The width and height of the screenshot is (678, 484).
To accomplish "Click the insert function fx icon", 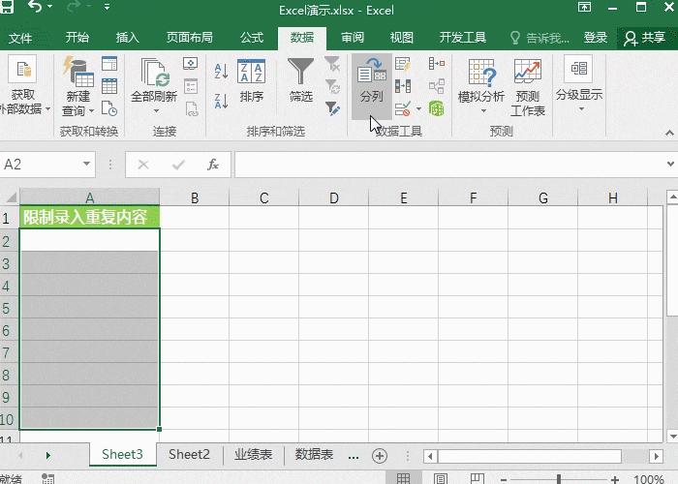I will (x=213, y=166).
